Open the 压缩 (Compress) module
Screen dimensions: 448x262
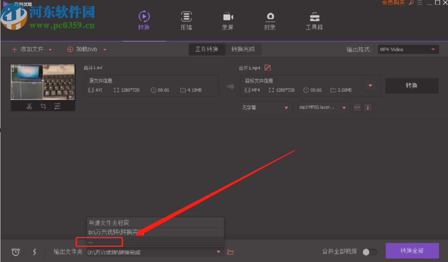coord(186,20)
